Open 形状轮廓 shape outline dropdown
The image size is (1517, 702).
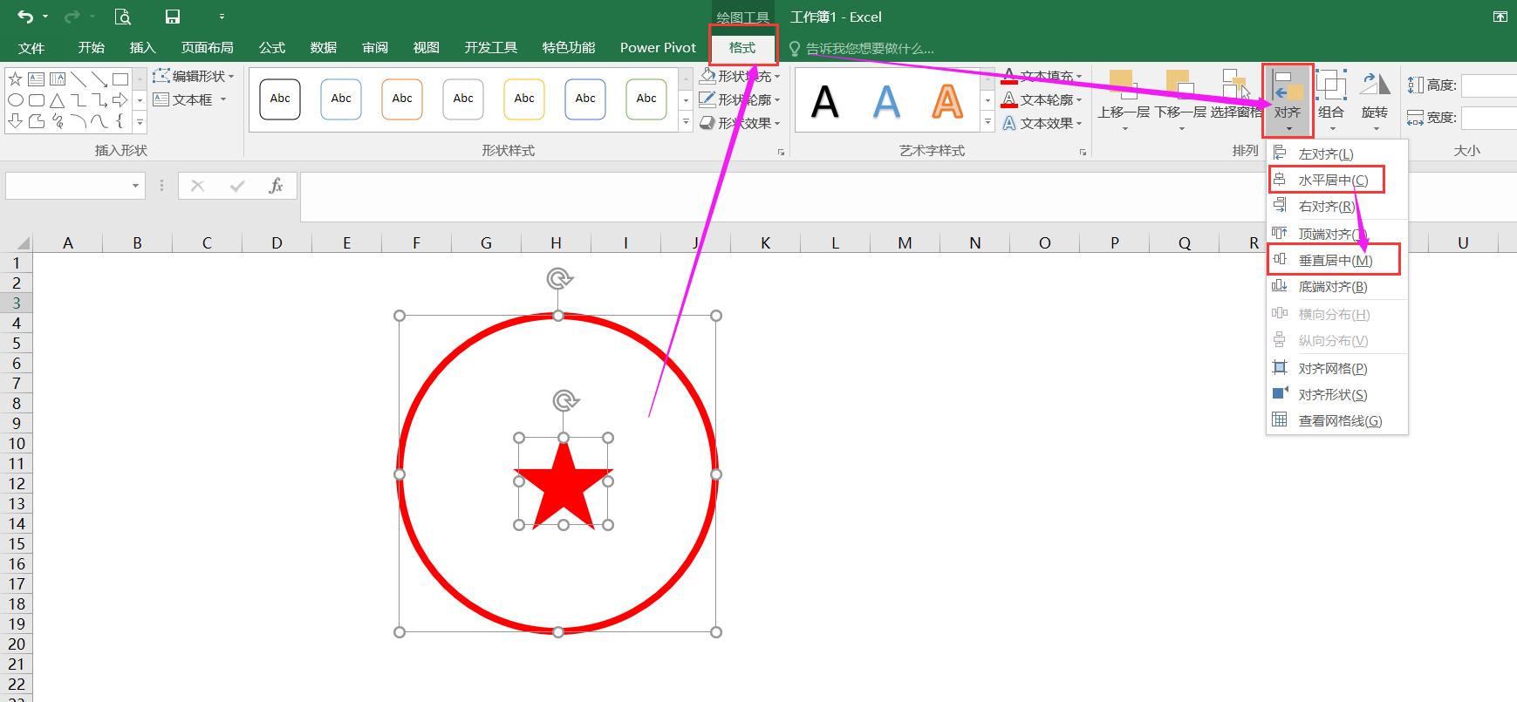740,99
